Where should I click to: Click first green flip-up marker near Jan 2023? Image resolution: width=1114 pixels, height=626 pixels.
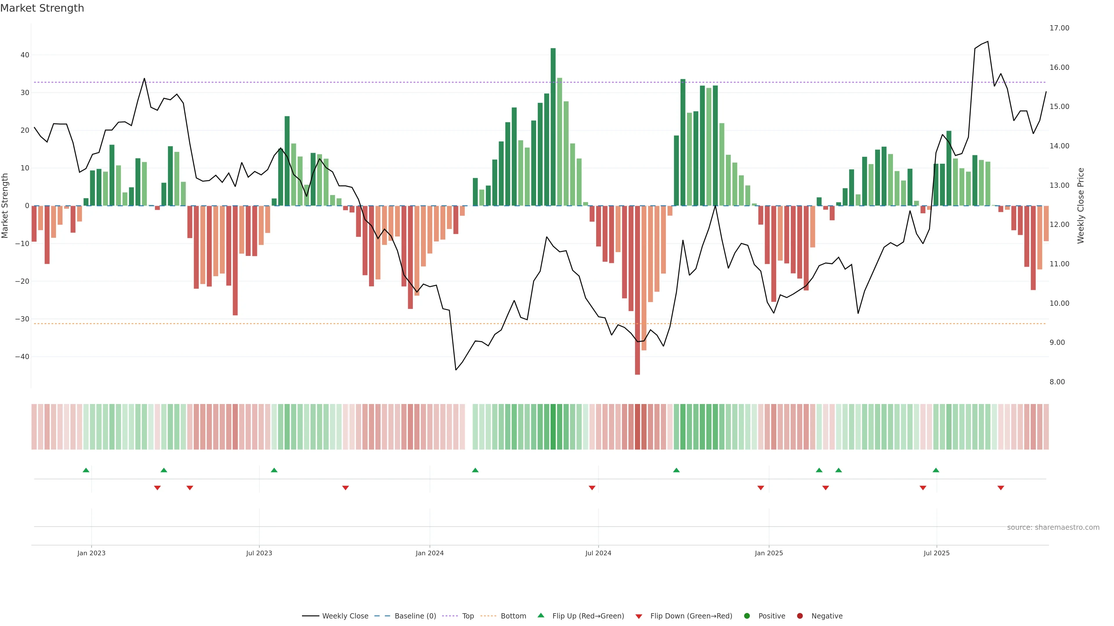86,470
